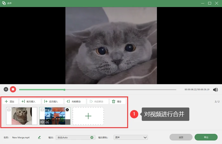This screenshot has height=144, width=222.
Task: Pause the video playback
Action: point(6,89)
